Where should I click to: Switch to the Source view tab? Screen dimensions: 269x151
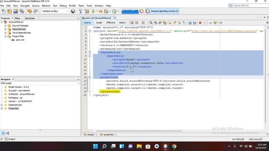pos(87,23)
